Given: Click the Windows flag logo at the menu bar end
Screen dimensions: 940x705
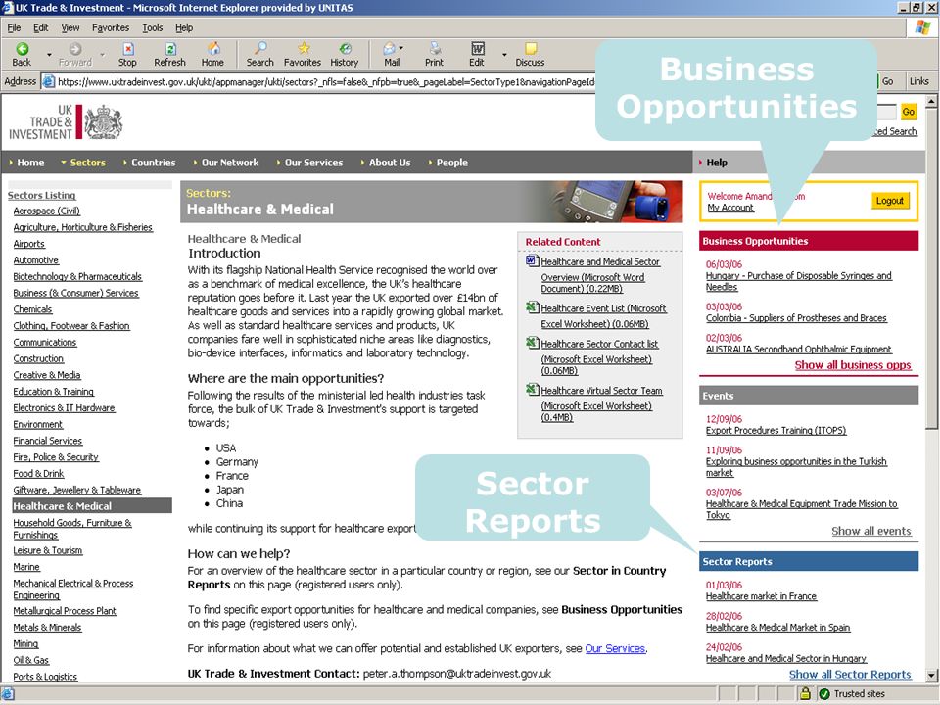Looking at the screenshot, I should (922, 27).
